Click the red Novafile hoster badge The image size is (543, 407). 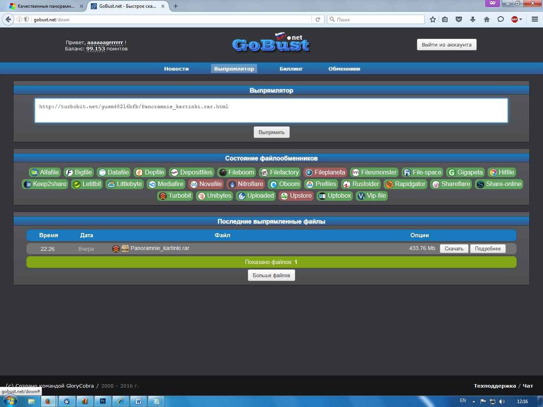pyautogui.click(x=206, y=184)
